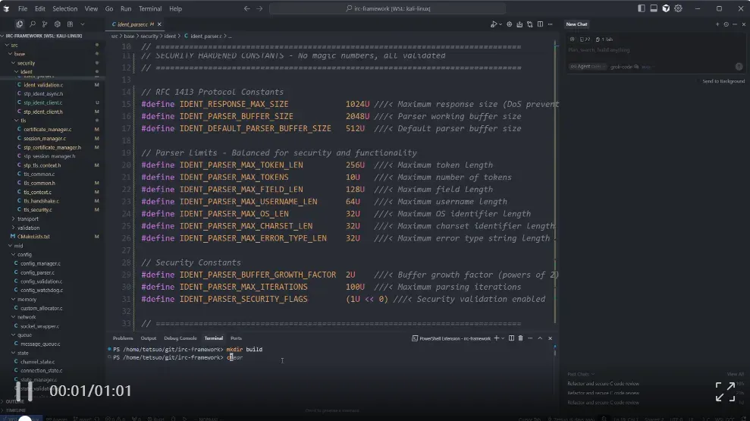Expand the transport folder
Viewport: 750px width, 421px height.
pyautogui.click(x=28, y=218)
